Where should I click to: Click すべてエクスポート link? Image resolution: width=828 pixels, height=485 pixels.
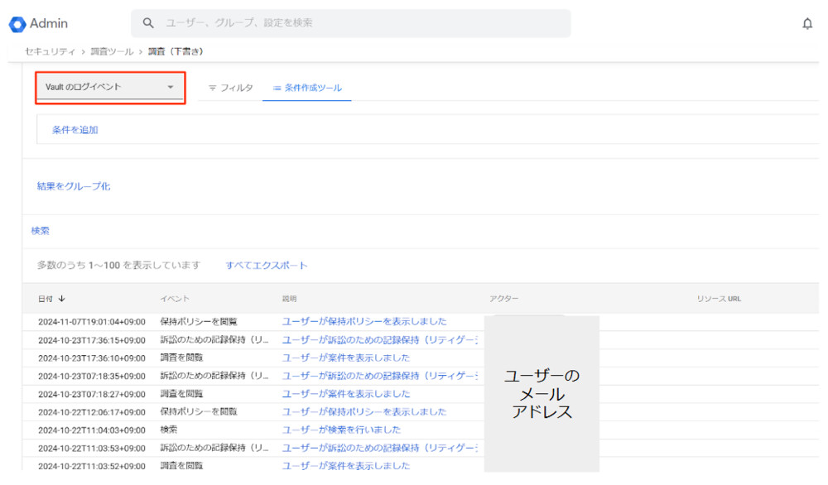coord(267,266)
